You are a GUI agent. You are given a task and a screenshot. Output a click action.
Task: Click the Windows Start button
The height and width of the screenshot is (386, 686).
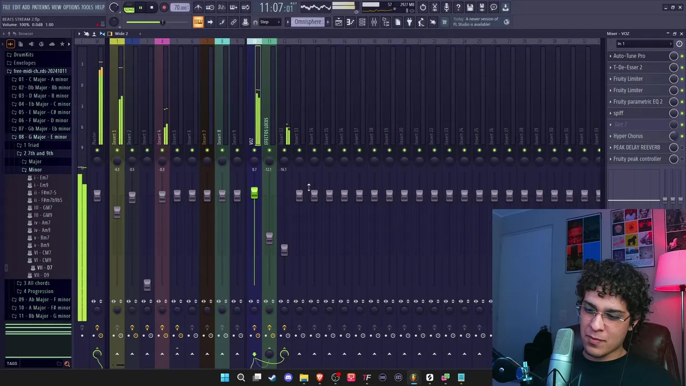point(225,378)
